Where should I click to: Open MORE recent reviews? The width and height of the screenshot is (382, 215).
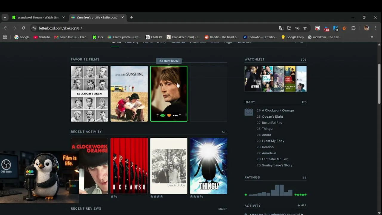point(223,209)
